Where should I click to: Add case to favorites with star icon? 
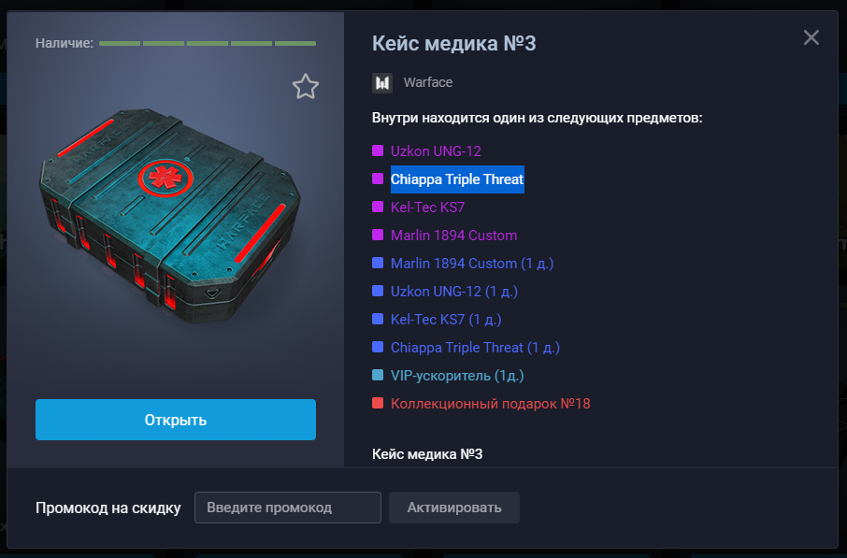(306, 86)
